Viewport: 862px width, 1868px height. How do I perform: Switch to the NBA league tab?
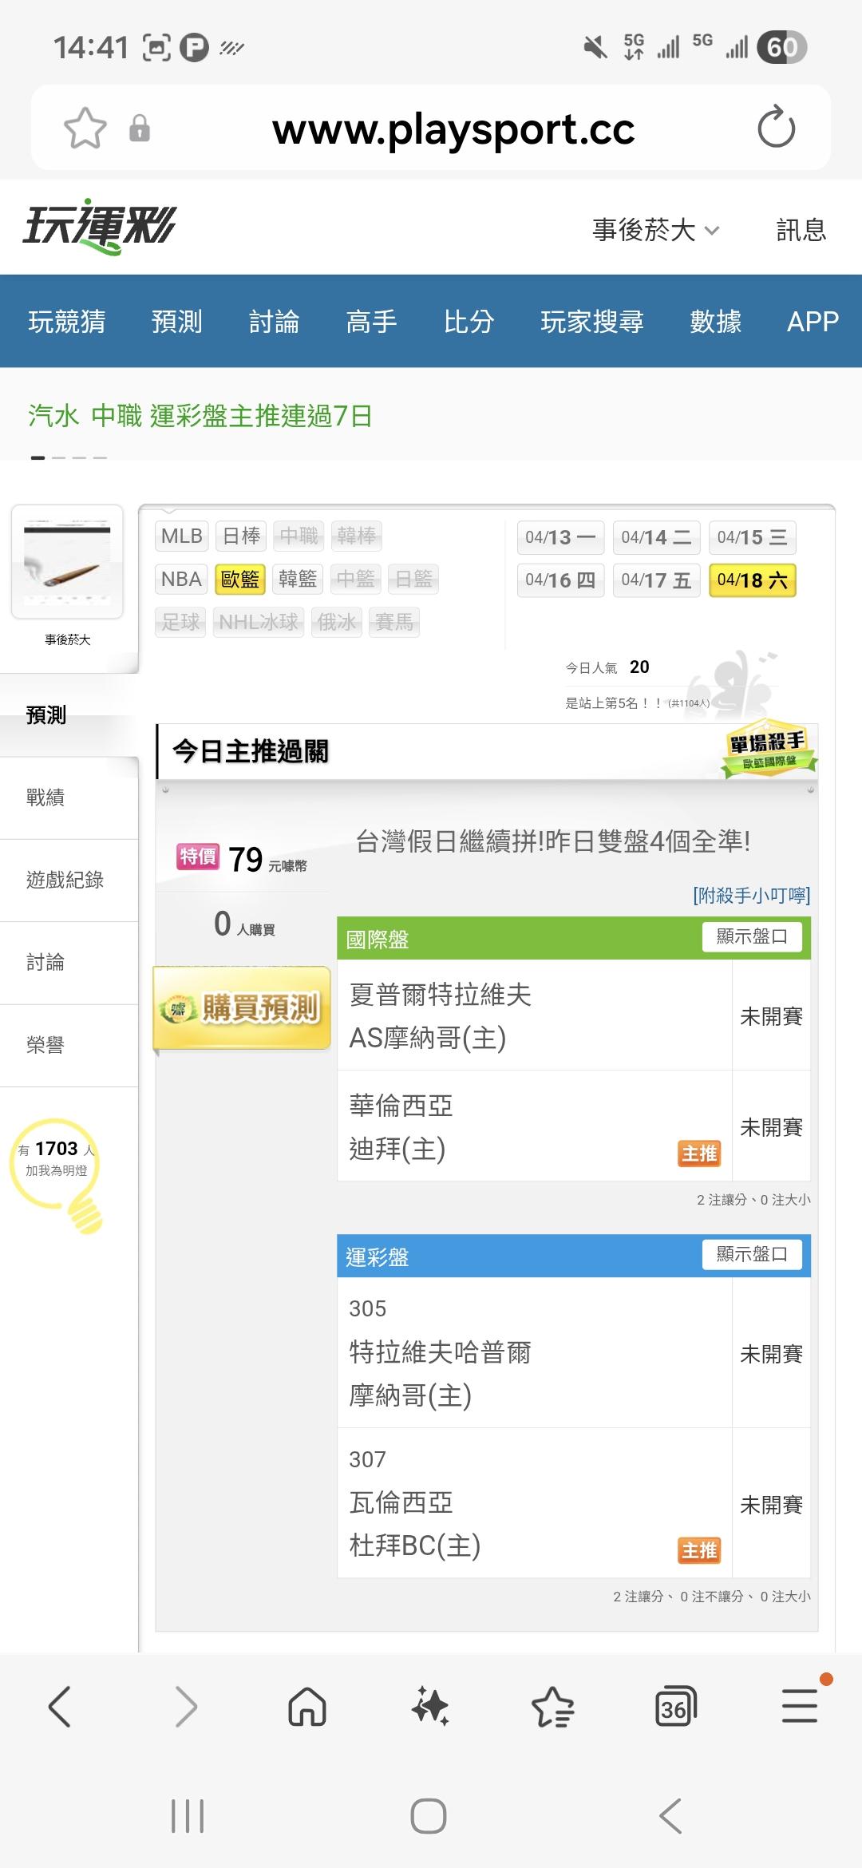[x=181, y=579]
